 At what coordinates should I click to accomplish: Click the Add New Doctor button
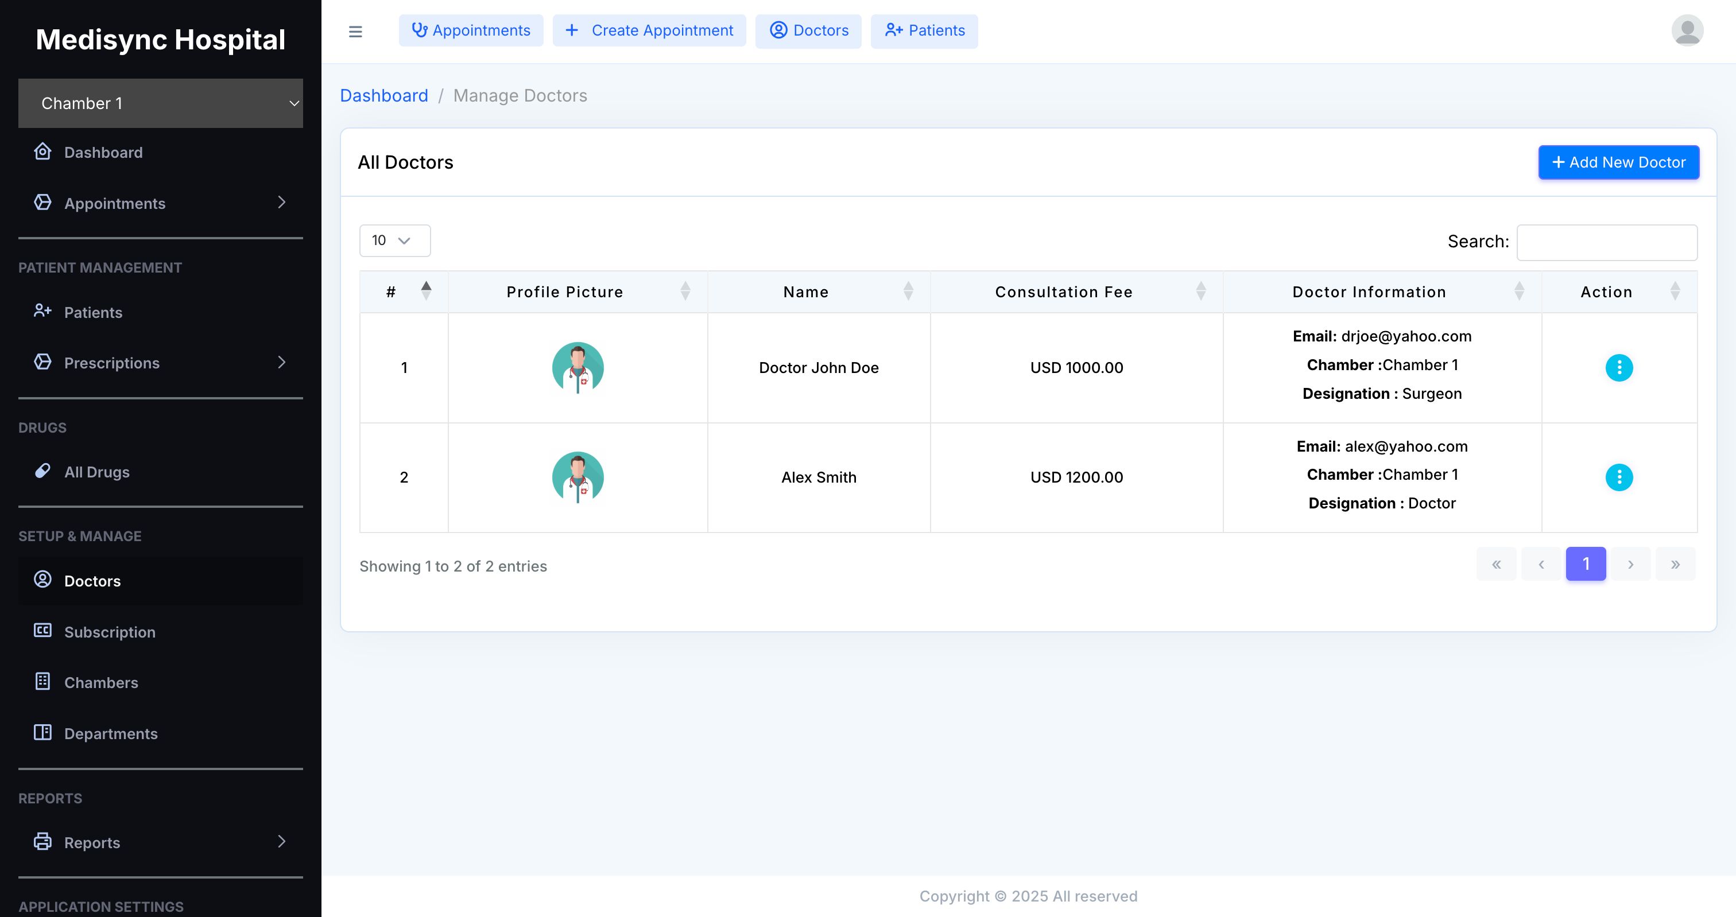1618,162
